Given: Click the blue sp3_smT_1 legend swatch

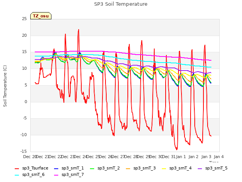Looking at the screenshot, I should [56, 168].
